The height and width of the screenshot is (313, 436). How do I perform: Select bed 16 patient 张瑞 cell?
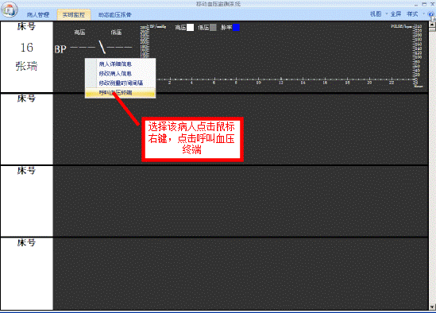(27, 56)
